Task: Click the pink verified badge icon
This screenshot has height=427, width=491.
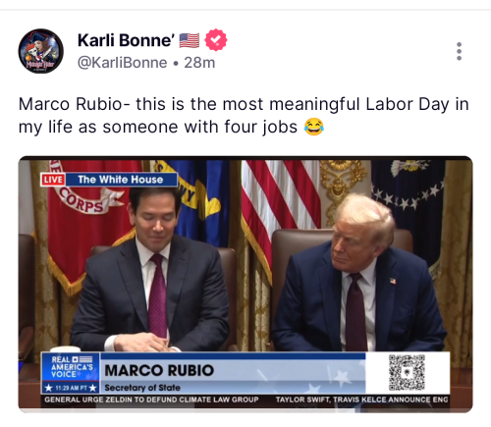Action: (x=216, y=40)
